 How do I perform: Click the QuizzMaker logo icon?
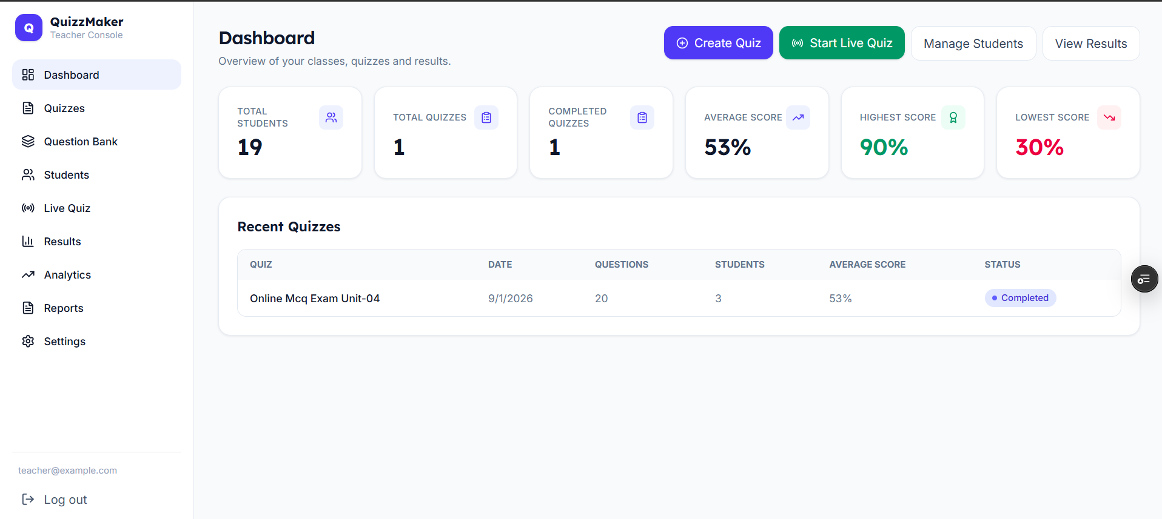pyautogui.click(x=29, y=28)
